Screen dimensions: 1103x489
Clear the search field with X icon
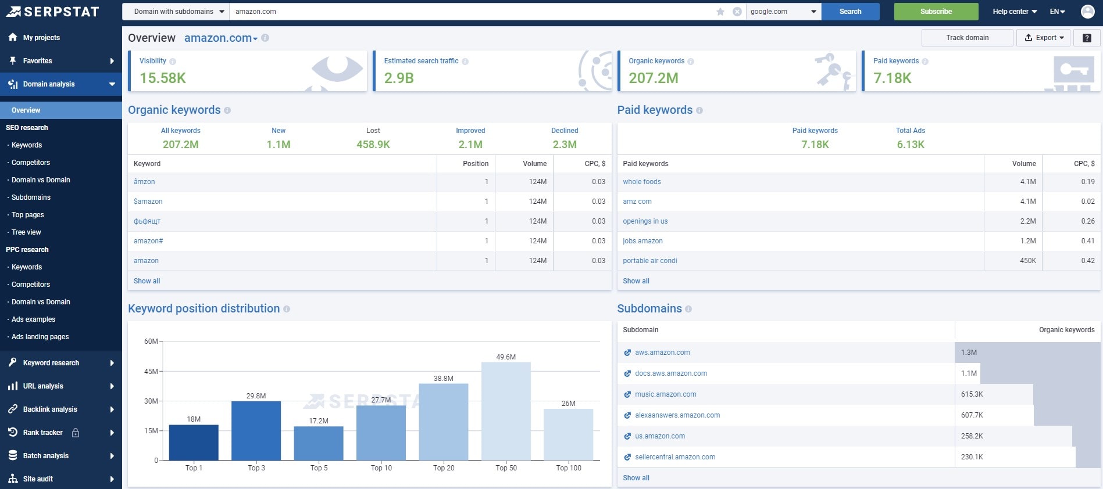click(737, 12)
